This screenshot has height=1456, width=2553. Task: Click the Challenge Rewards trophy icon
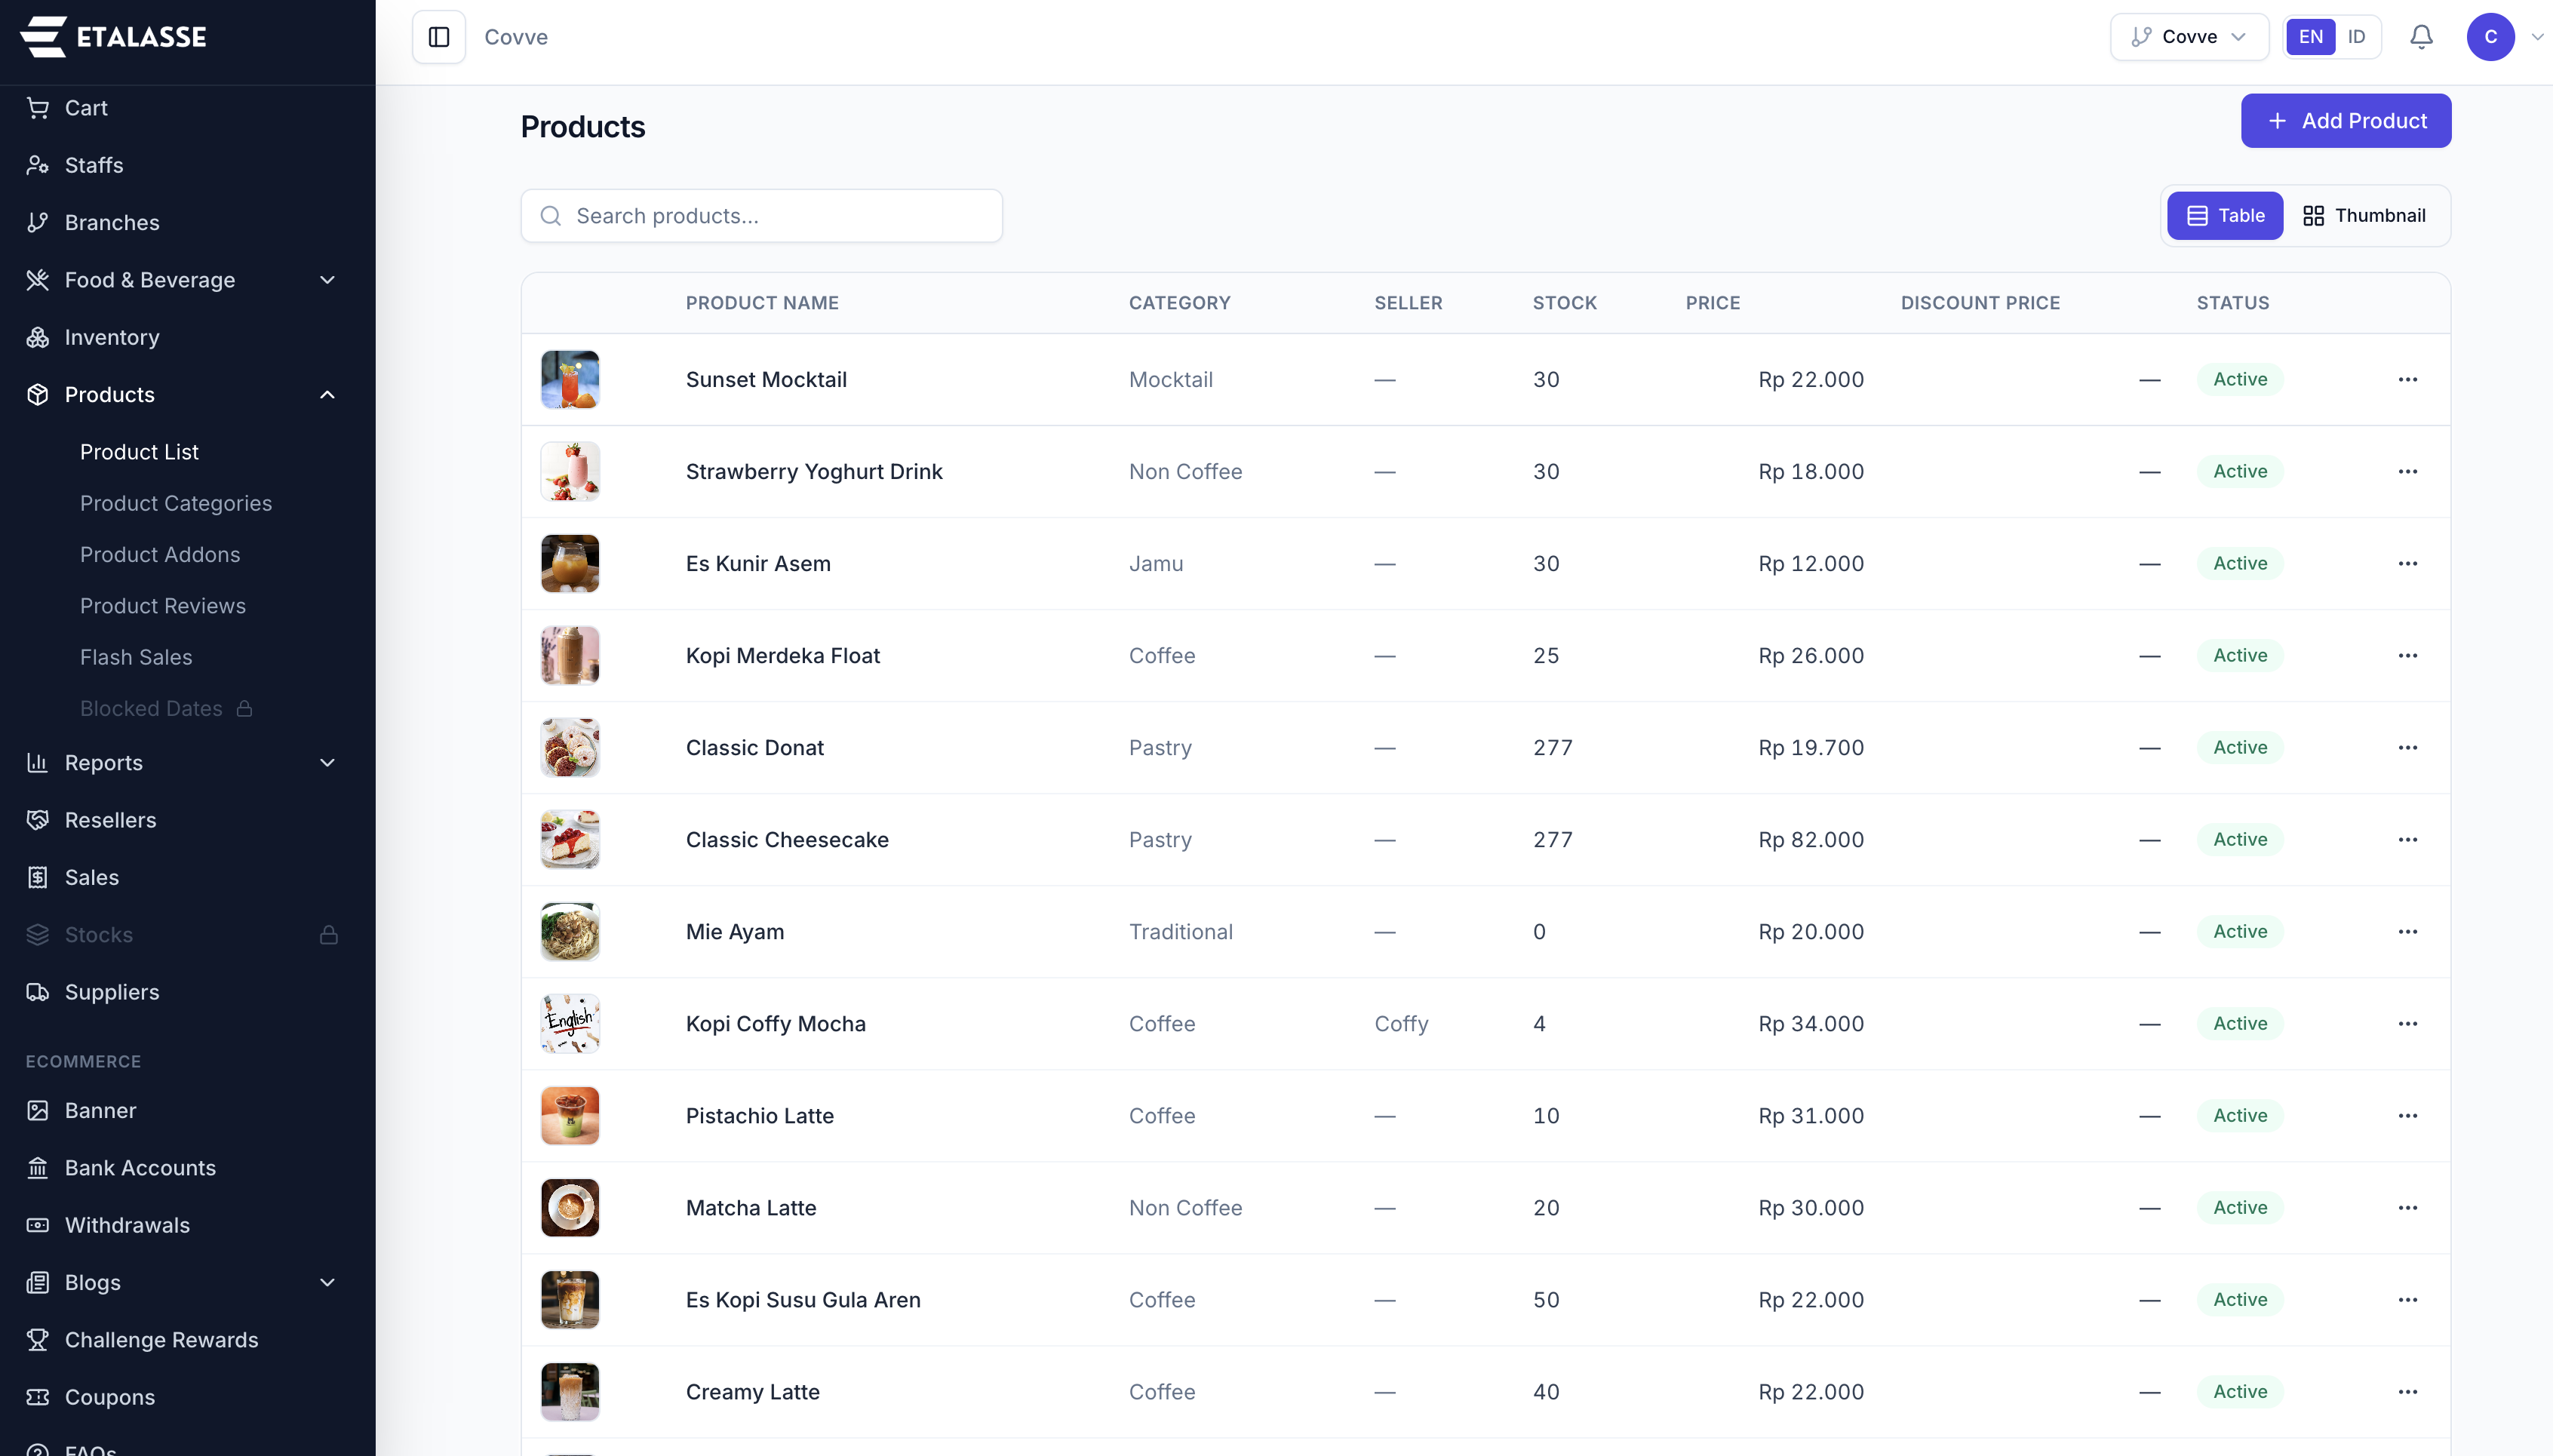tap(38, 1339)
